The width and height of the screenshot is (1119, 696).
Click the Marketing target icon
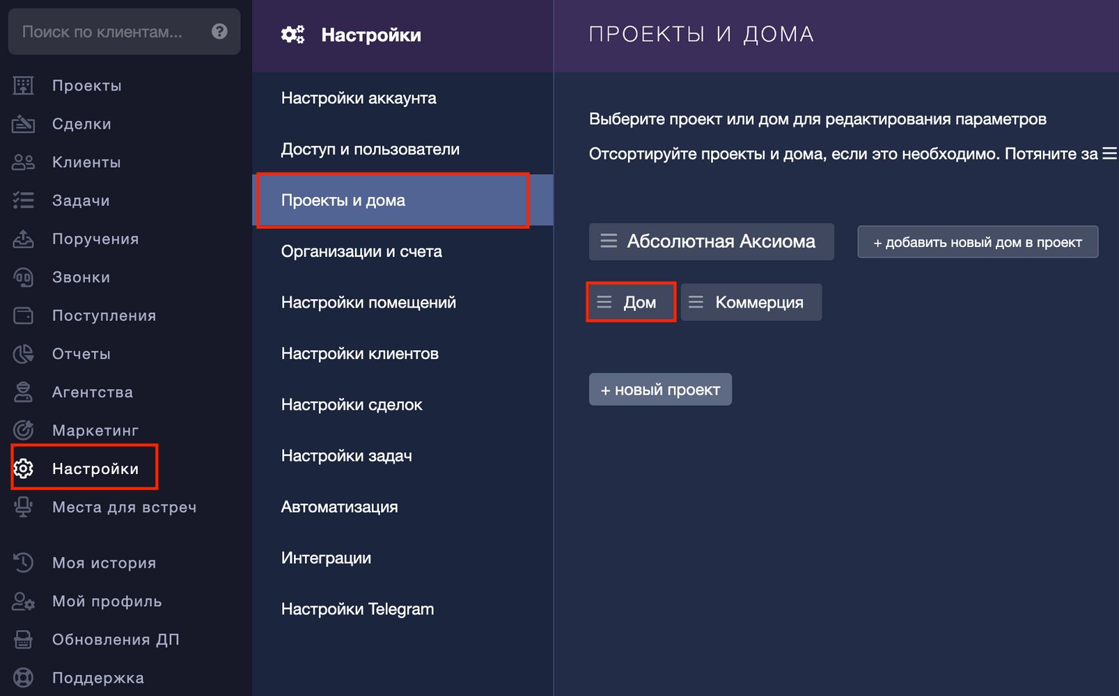[x=23, y=430]
